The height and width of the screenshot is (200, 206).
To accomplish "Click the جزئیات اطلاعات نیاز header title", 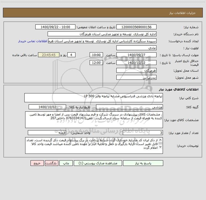I will (182, 13).
